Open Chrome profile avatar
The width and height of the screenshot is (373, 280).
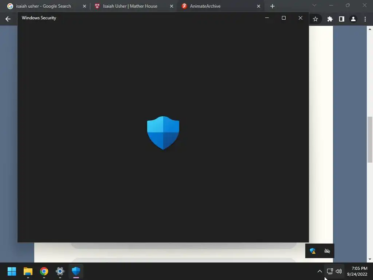point(353,19)
